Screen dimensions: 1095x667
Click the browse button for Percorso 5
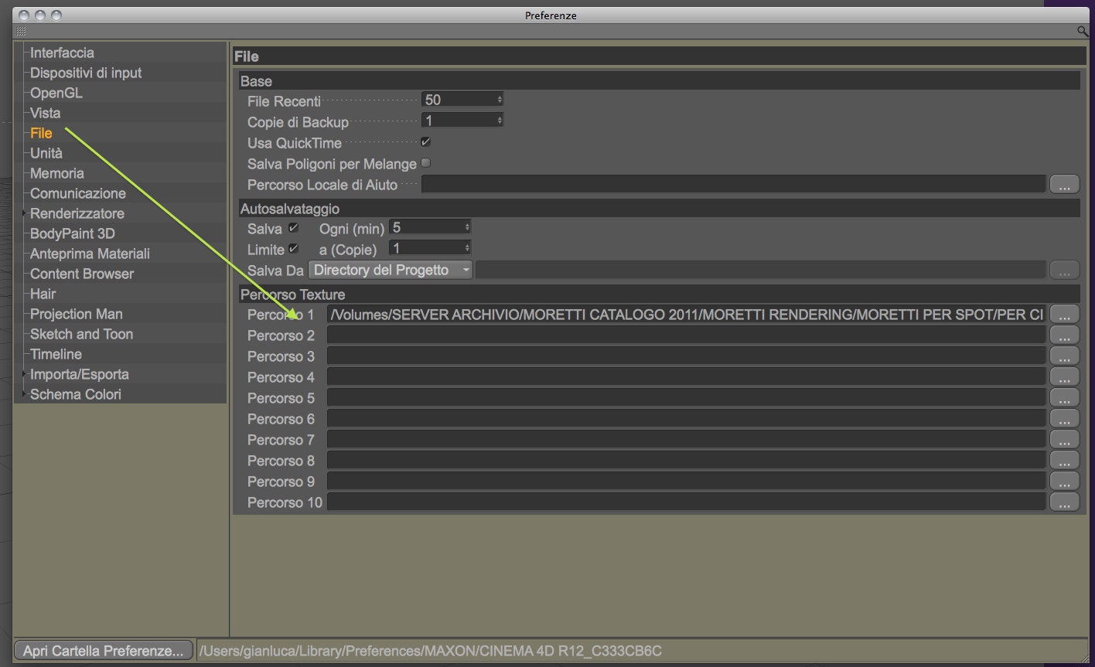point(1064,397)
